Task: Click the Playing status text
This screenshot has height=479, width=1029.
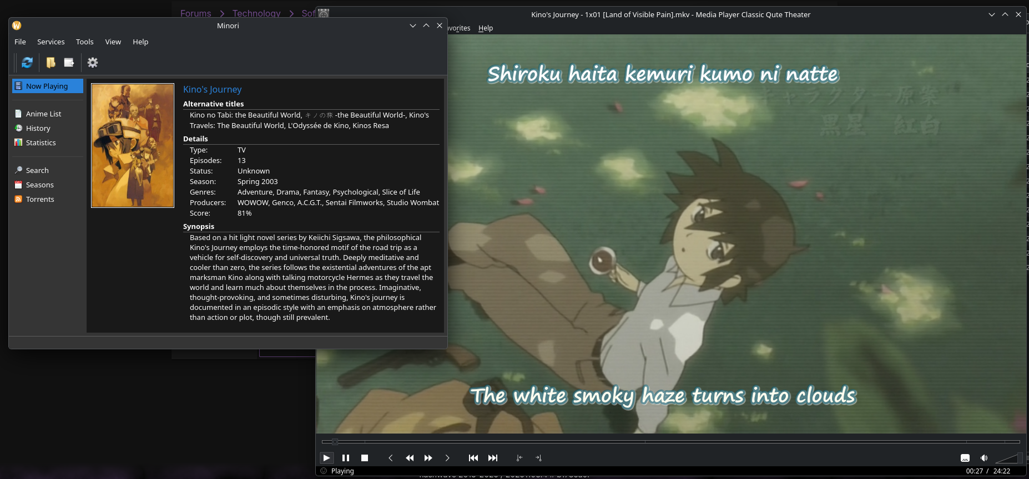Action: pyautogui.click(x=342, y=471)
